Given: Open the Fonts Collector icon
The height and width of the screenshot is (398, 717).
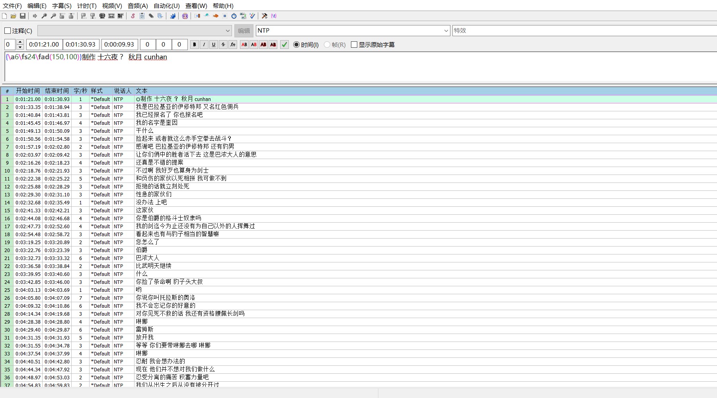Looking at the screenshot, I should [160, 16].
